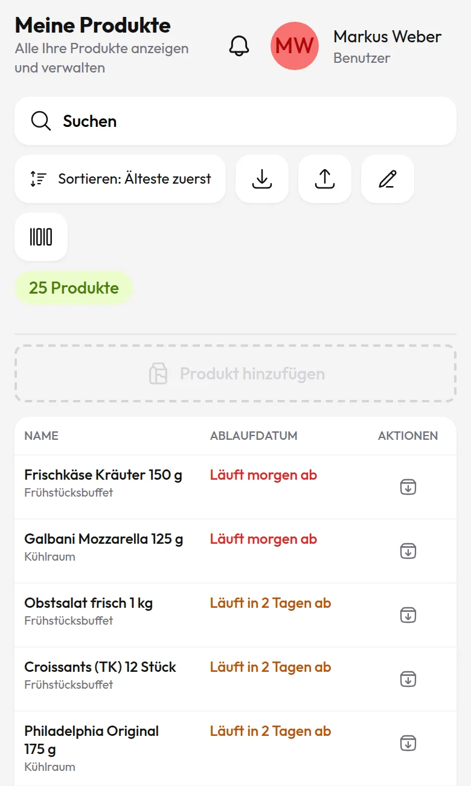
Task: Open the notifications bell
Action: tap(239, 46)
